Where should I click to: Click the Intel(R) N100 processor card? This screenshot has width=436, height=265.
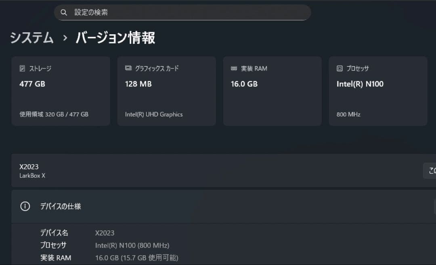359,84
